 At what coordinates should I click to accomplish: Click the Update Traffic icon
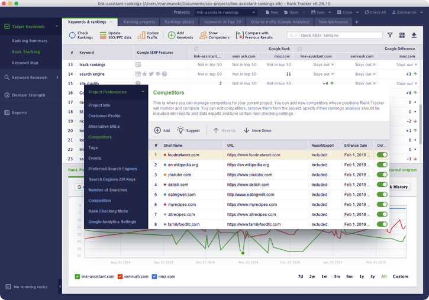click(x=141, y=36)
